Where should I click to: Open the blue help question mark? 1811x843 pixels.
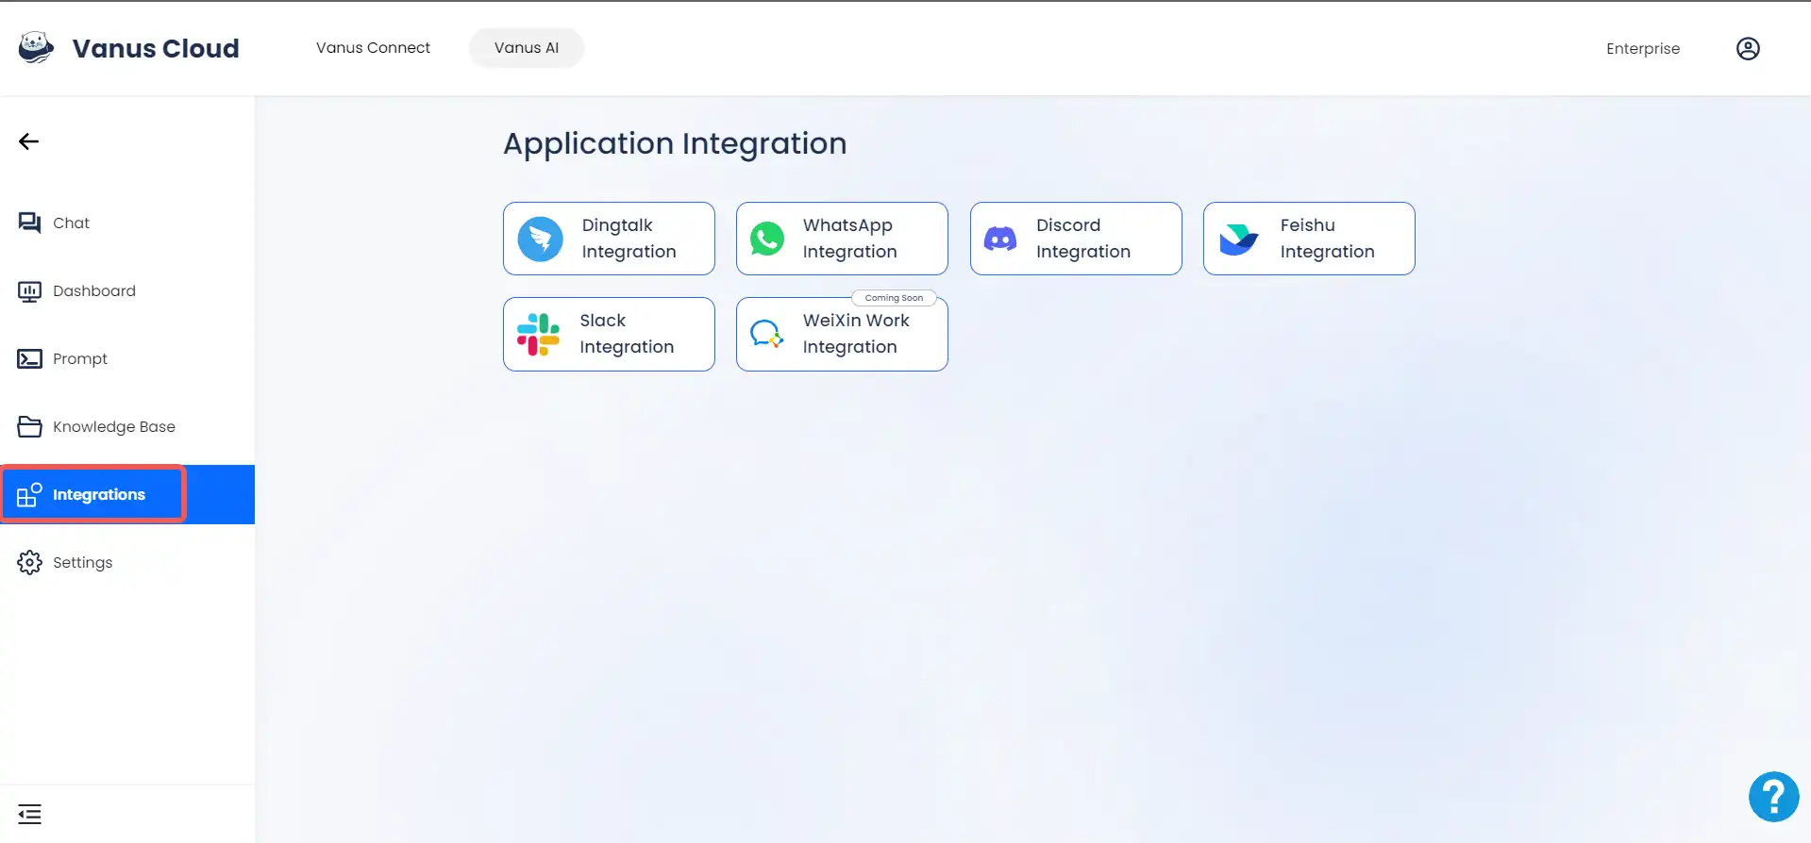[1773, 797]
